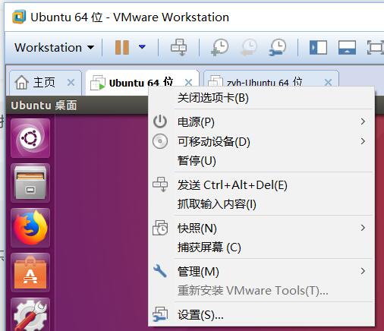Close the zyh-Ubuntu 64 位 tab
384x331 pixels.
click(x=328, y=82)
